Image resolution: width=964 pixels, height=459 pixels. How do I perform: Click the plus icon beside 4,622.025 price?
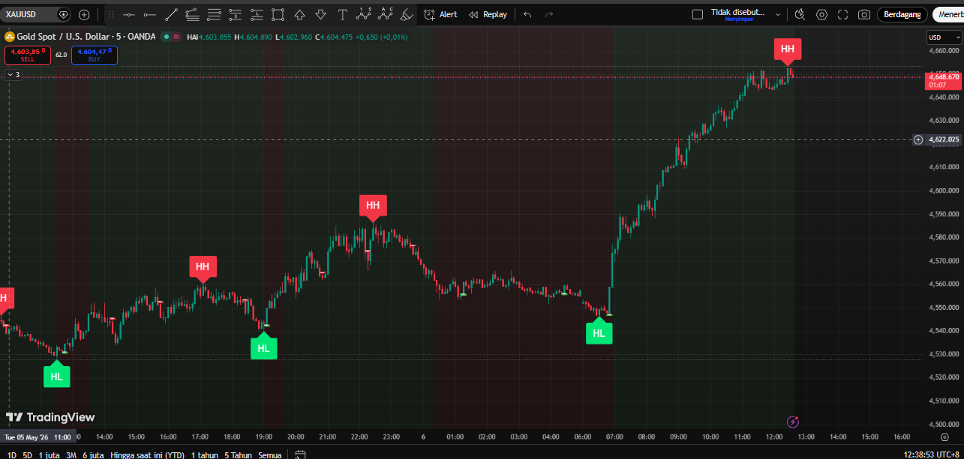tap(918, 139)
